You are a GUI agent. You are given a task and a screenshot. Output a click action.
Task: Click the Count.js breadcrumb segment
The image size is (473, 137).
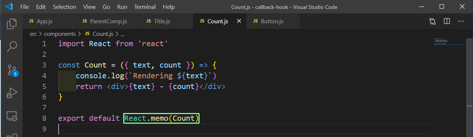[x=99, y=34]
